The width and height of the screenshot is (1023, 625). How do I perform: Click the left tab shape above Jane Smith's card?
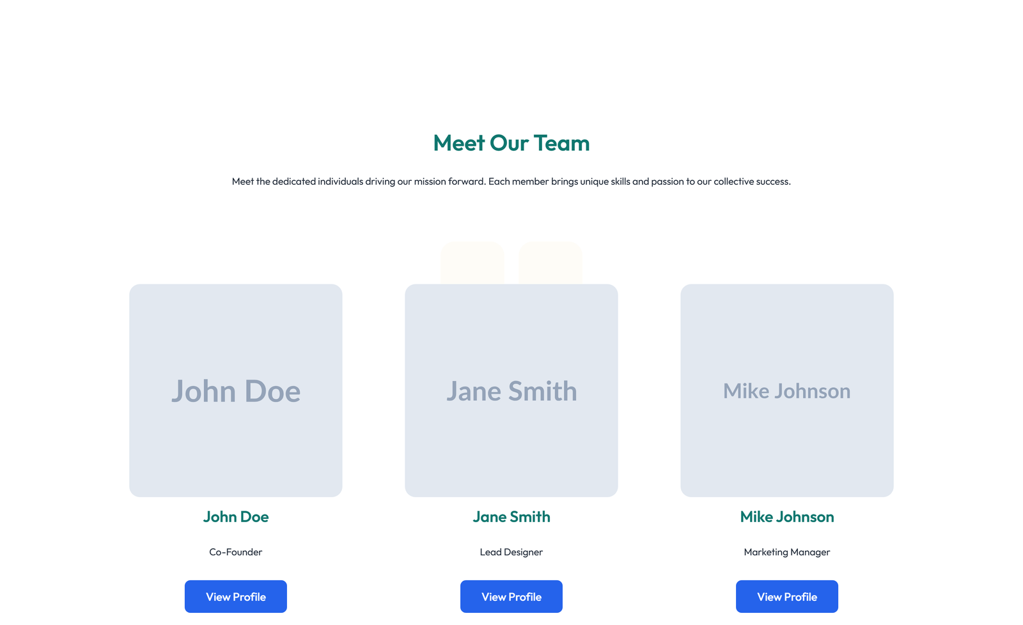tap(472, 262)
